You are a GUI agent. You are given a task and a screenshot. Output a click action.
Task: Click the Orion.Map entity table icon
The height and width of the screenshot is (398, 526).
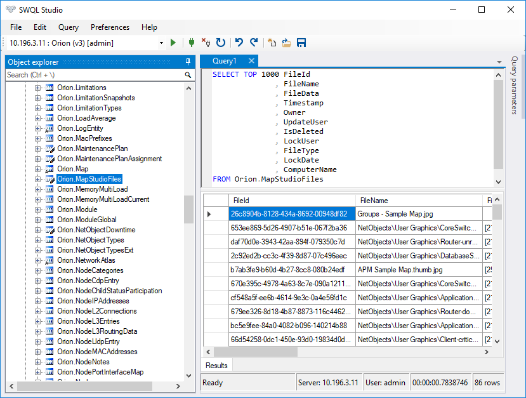(49, 169)
